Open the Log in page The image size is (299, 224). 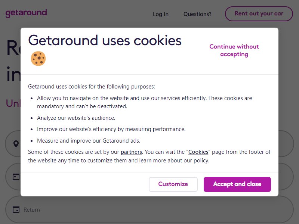pos(161,14)
